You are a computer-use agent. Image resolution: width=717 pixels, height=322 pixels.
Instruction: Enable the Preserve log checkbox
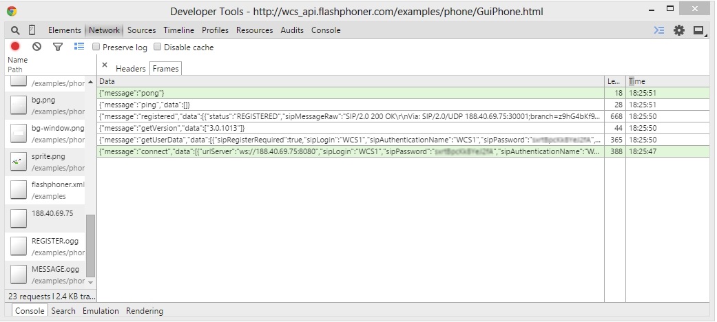(97, 47)
